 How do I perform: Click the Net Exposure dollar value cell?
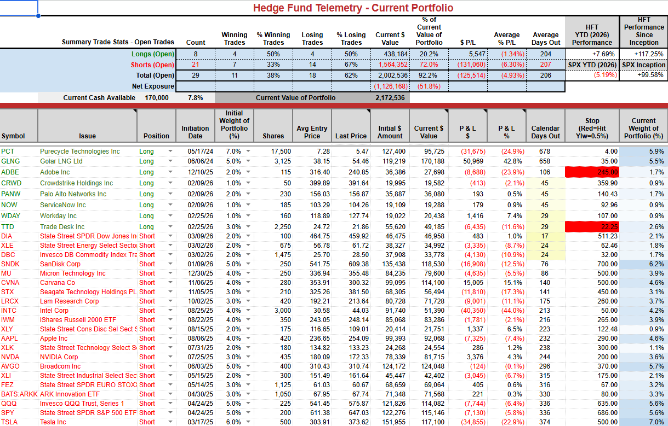[x=390, y=86]
